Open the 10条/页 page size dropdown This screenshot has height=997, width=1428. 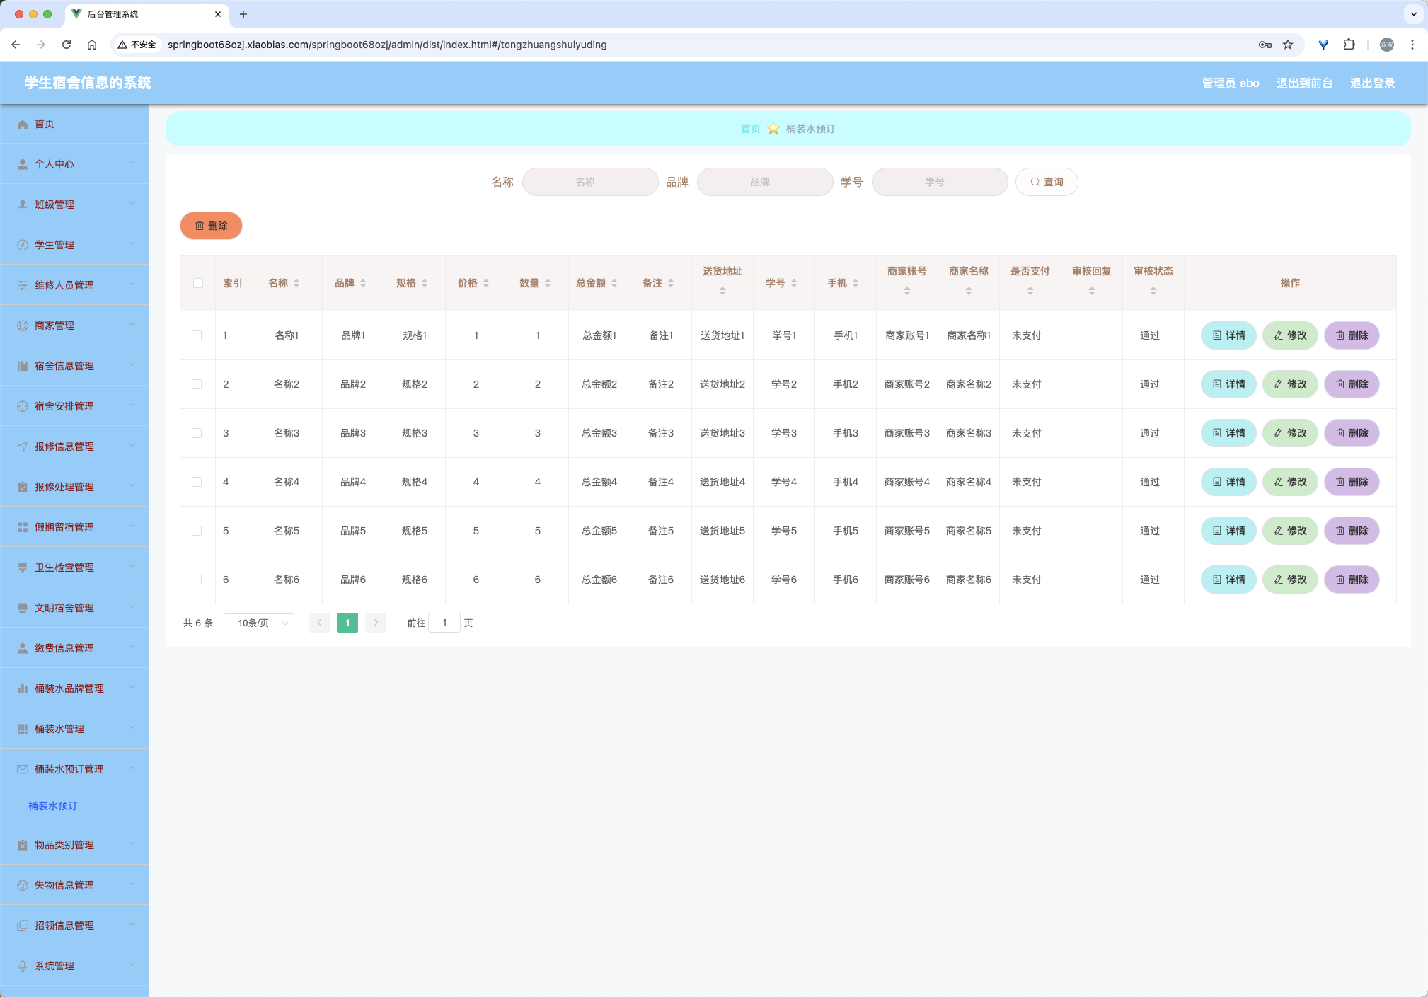259,623
